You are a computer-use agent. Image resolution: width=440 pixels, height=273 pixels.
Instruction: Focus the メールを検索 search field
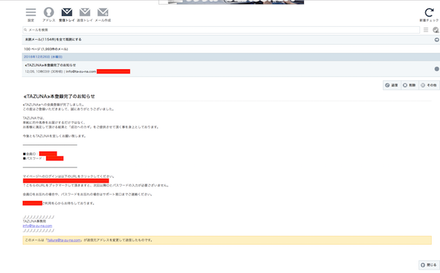coord(221,29)
